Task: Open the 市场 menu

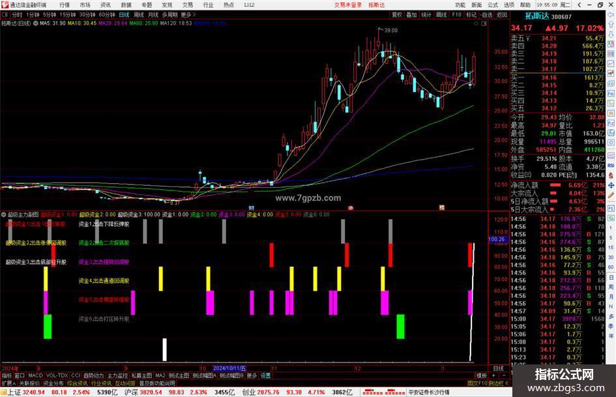Action: (x=85, y=5)
